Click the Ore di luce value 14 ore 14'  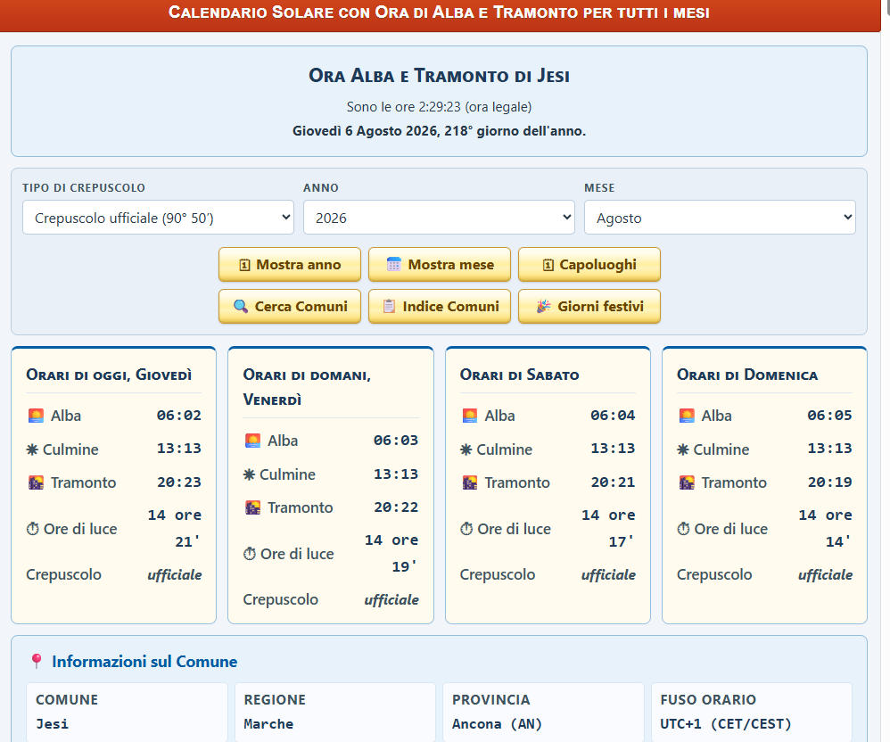pyautogui.click(x=825, y=528)
